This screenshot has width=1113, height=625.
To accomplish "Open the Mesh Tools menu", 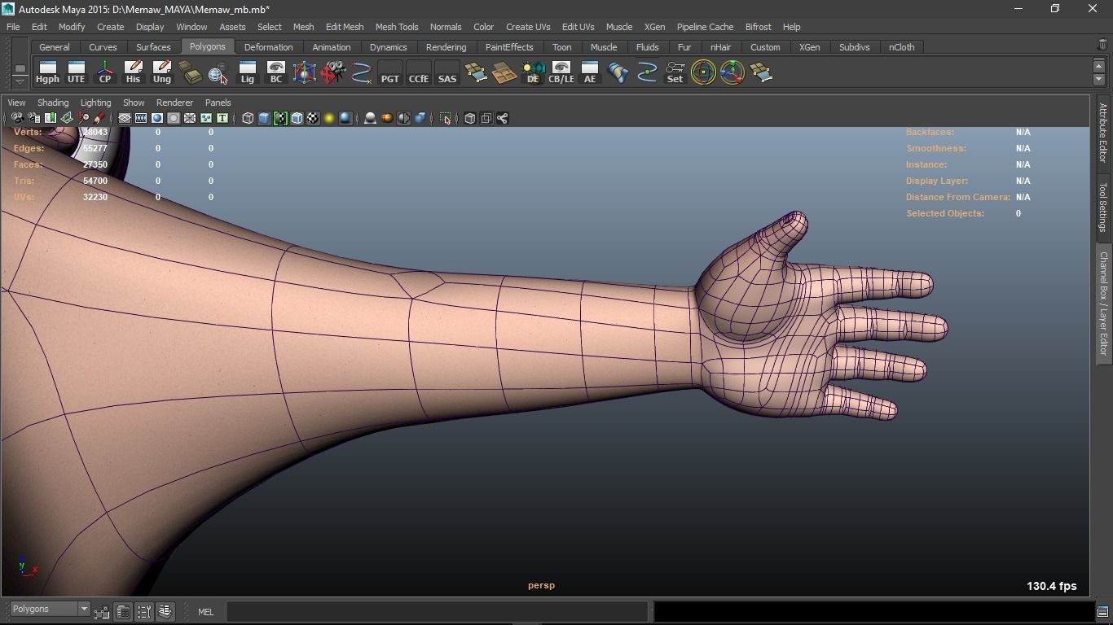I will pos(397,27).
